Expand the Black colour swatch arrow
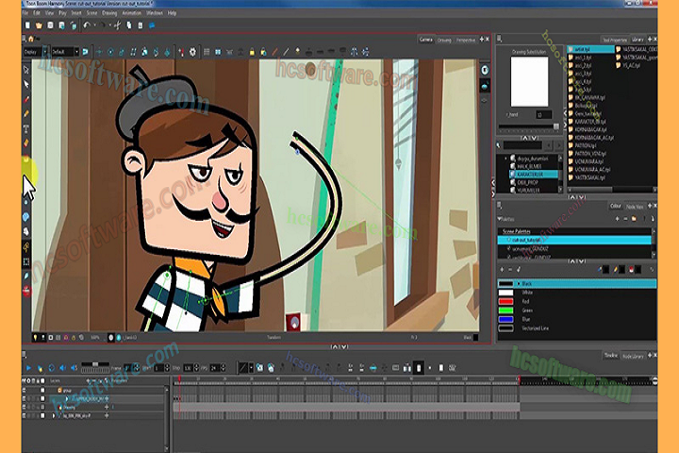Image resolution: width=679 pixels, height=453 pixels. click(519, 283)
